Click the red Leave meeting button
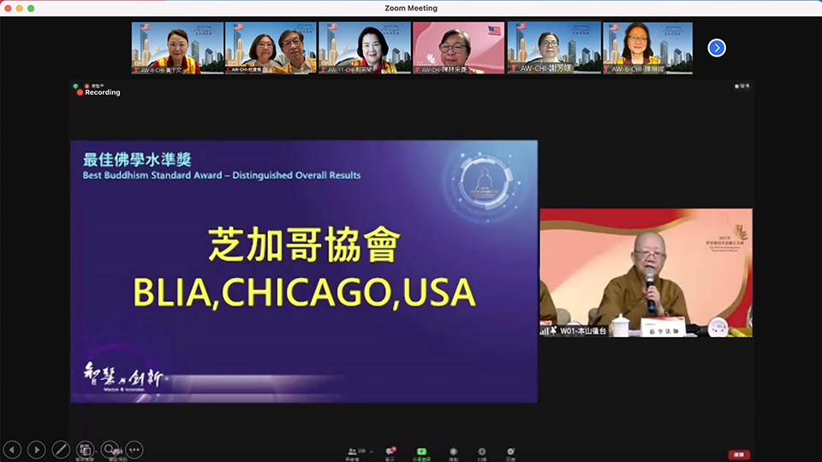Viewport: 822px width, 462px height. pos(738,454)
